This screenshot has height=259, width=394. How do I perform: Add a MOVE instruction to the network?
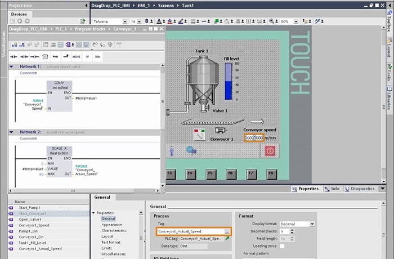[76, 57]
